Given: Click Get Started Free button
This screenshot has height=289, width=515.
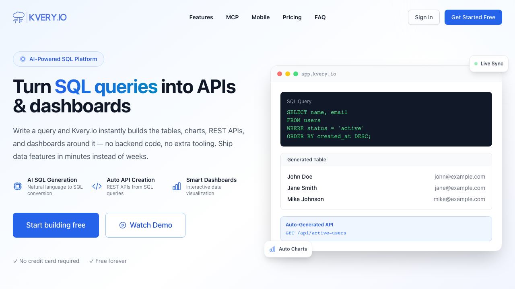Looking at the screenshot, I should pos(473,17).
